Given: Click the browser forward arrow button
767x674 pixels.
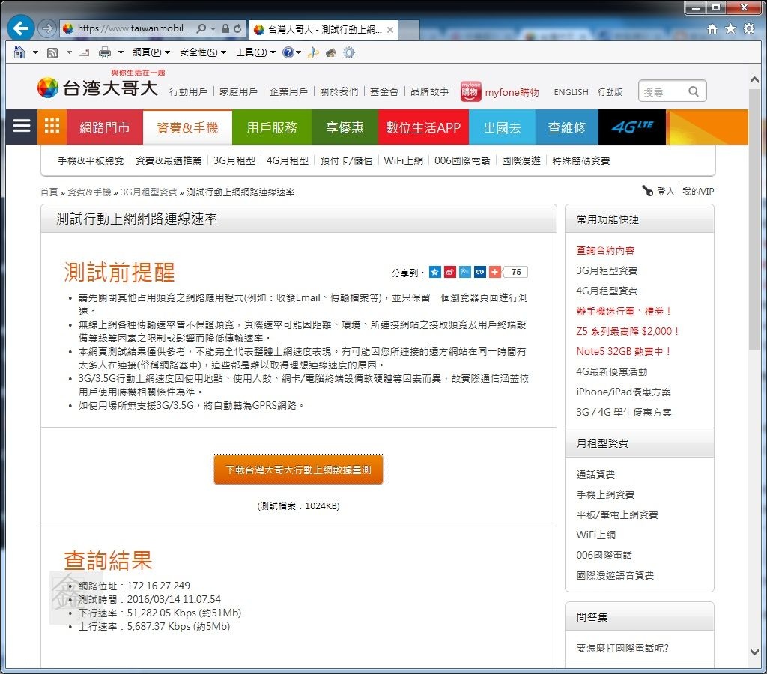Looking at the screenshot, I should tap(47, 28).
